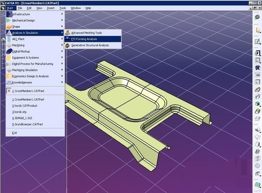Switch to open window 1 CrossMember1.CATPart with icon
This screenshot has height=193, width=262.
[35, 91]
